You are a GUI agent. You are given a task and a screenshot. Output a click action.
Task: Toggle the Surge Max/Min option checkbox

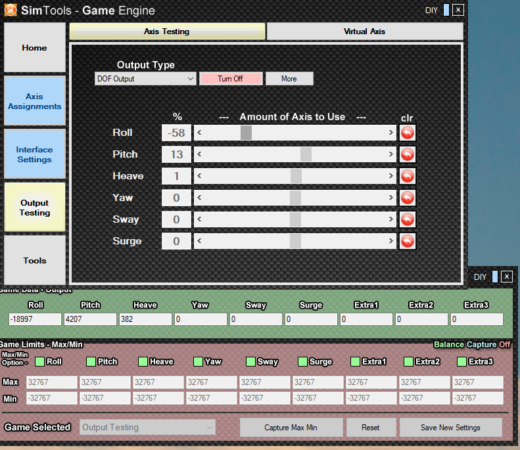302,361
